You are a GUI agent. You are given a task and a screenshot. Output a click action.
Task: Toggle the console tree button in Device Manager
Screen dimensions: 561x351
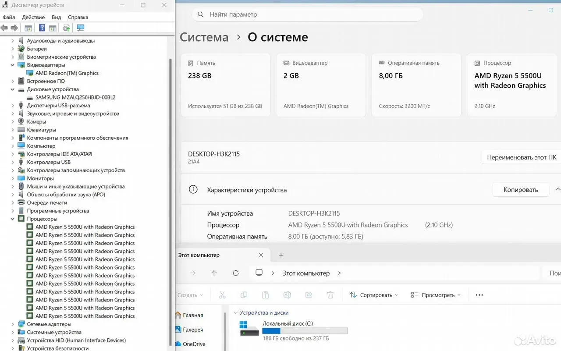(28, 28)
